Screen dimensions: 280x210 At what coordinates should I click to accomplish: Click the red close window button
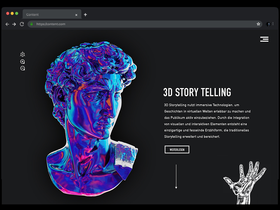click(8, 14)
